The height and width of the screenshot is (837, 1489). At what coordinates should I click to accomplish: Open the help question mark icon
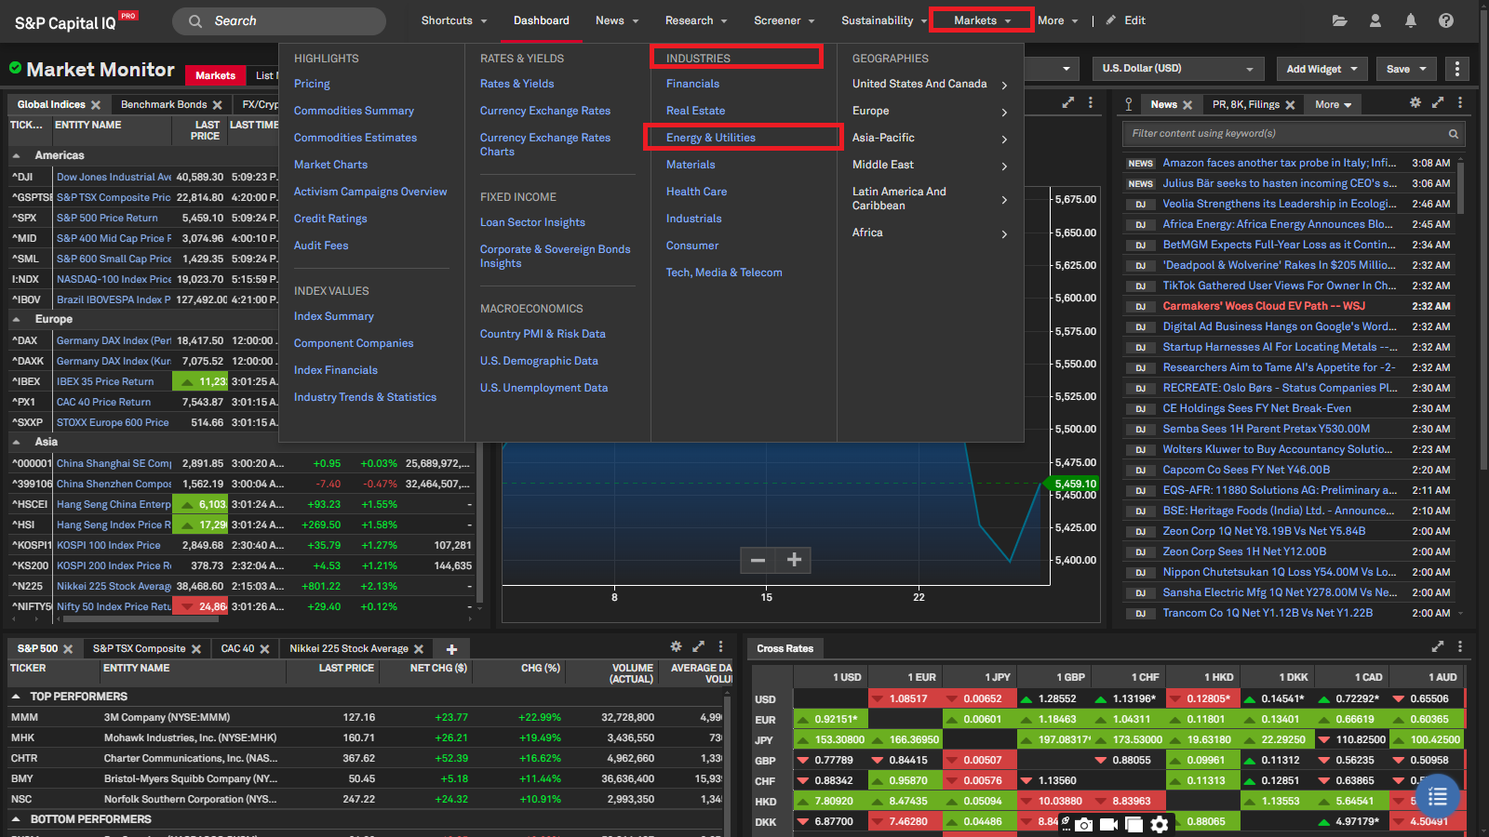[x=1446, y=20]
